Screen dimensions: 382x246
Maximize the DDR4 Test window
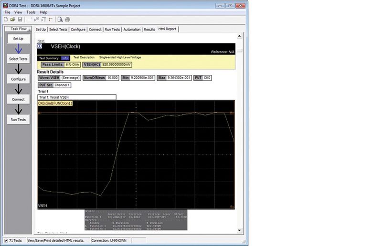[230, 6]
